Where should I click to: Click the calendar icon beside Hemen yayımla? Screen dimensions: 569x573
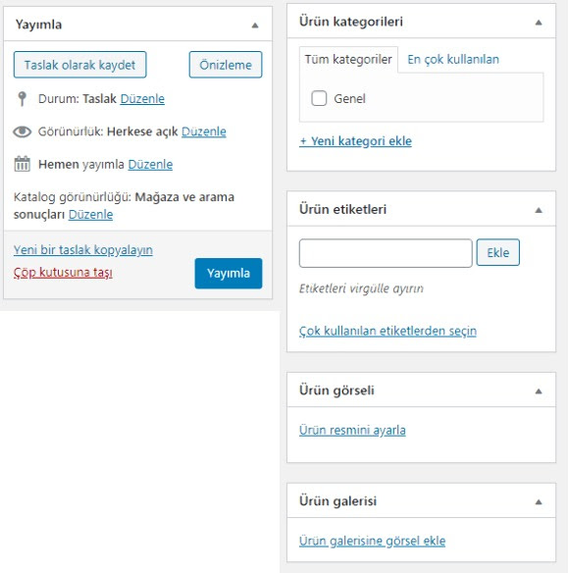22,164
